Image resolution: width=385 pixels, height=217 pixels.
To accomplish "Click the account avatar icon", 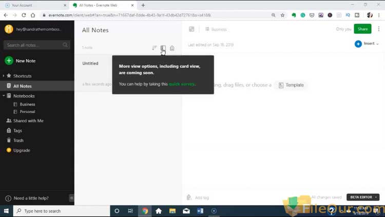I will 9,29.
